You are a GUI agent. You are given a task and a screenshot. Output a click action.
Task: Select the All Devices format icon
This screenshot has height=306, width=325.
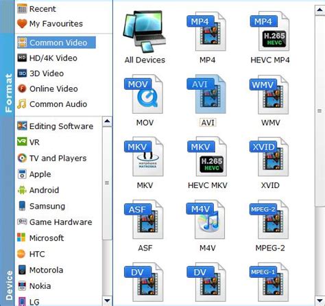145,32
